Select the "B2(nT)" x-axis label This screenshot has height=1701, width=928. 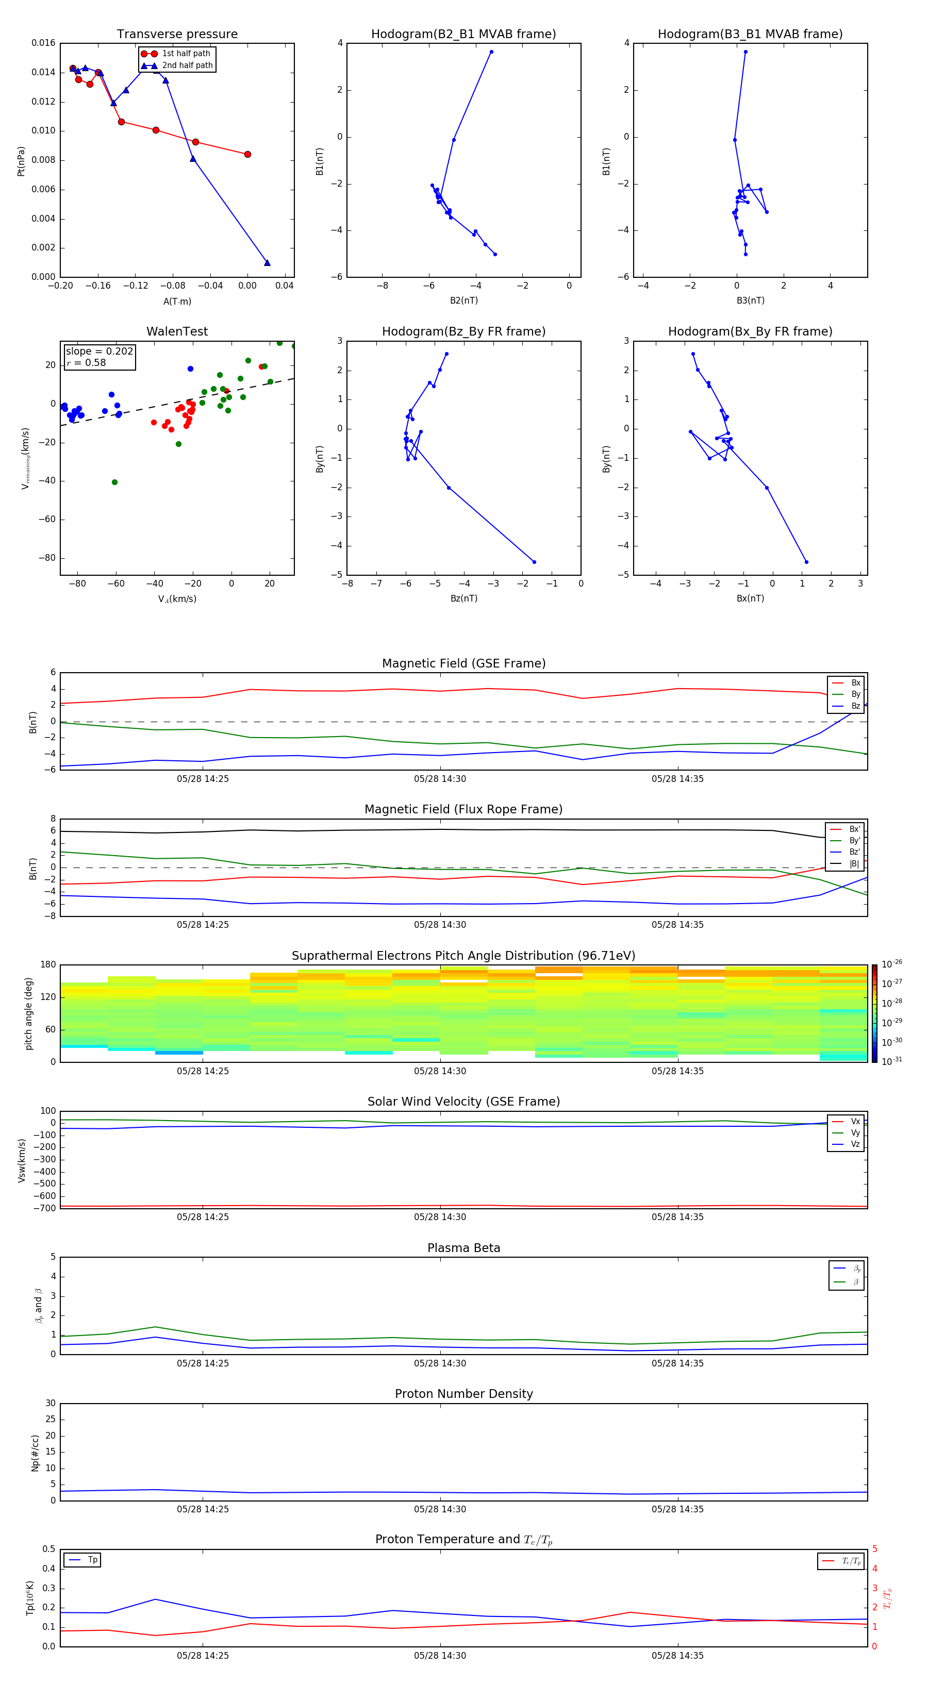463,301
